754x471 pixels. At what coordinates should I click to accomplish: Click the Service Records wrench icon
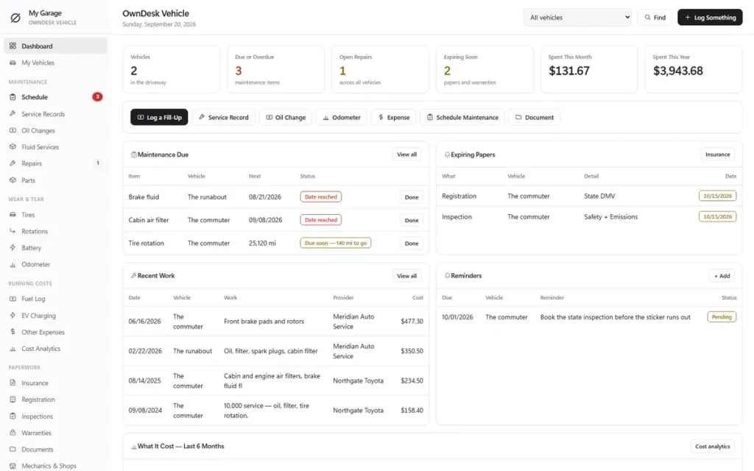pos(13,114)
